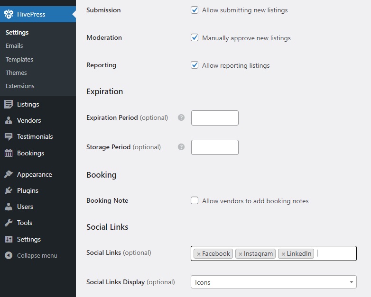Disable Manually approve new listings checkbox
This screenshot has width=371, height=297.
tap(195, 37)
